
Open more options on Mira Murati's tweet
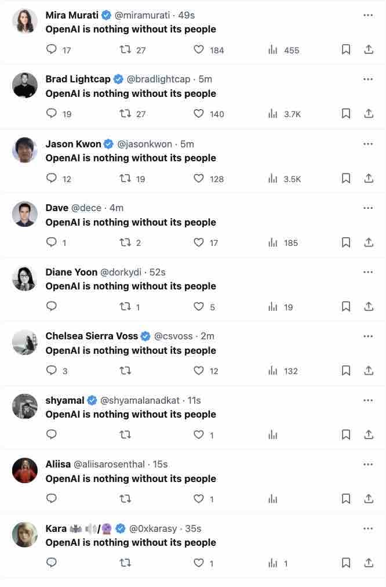pyautogui.click(x=368, y=15)
